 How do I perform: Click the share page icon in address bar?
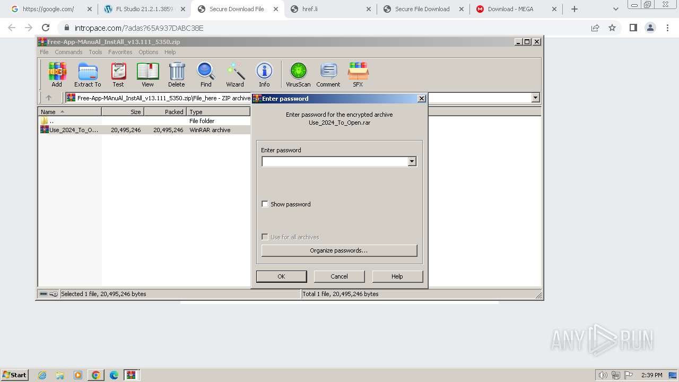pos(595,28)
